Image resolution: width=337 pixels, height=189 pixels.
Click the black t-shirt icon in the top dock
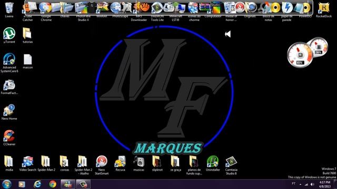pyautogui.click(x=92, y=7)
